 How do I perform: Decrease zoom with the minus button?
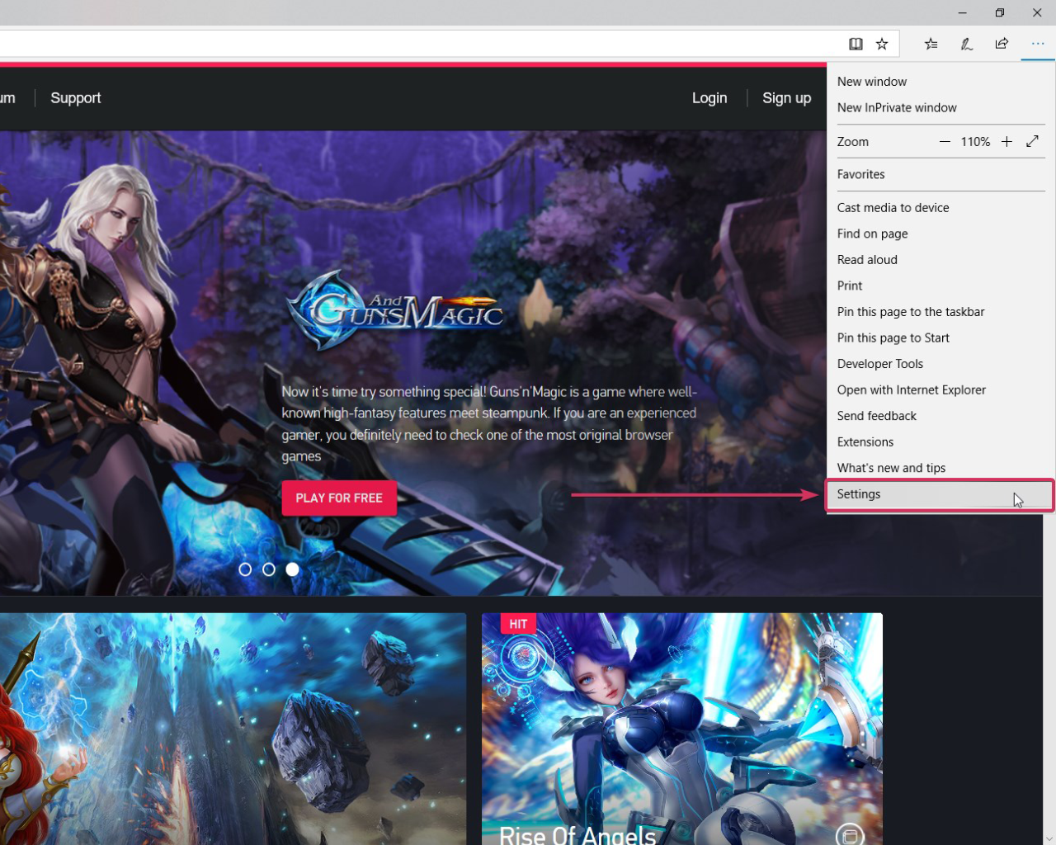click(945, 142)
